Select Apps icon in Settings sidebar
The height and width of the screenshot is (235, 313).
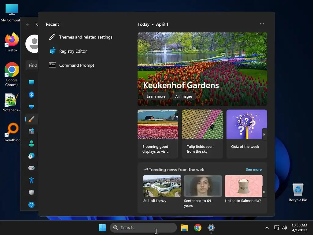(31, 131)
